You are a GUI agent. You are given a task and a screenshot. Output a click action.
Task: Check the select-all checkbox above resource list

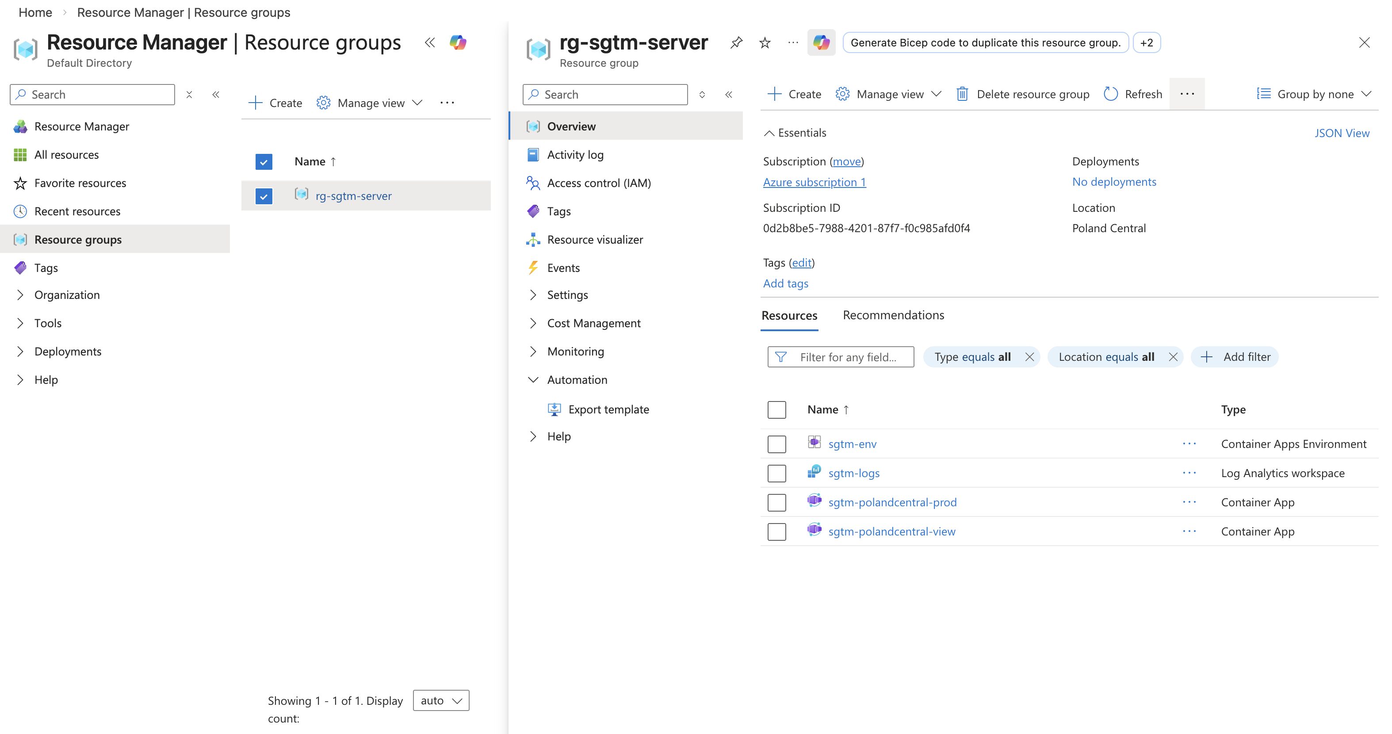point(776,409)
